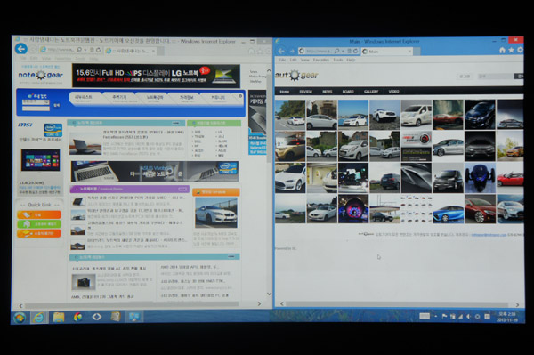534x355 pixels.
Task: Open the Favorites menu in right IE window
Action: pos(320,60)
